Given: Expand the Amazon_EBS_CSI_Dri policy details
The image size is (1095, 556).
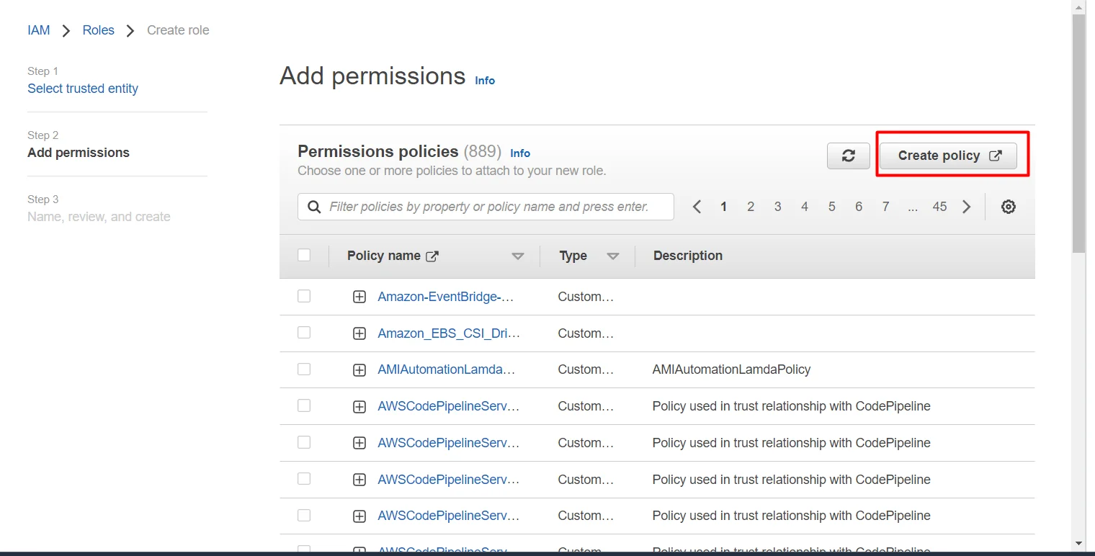Looking at the screenshot, I should [359, 333].
